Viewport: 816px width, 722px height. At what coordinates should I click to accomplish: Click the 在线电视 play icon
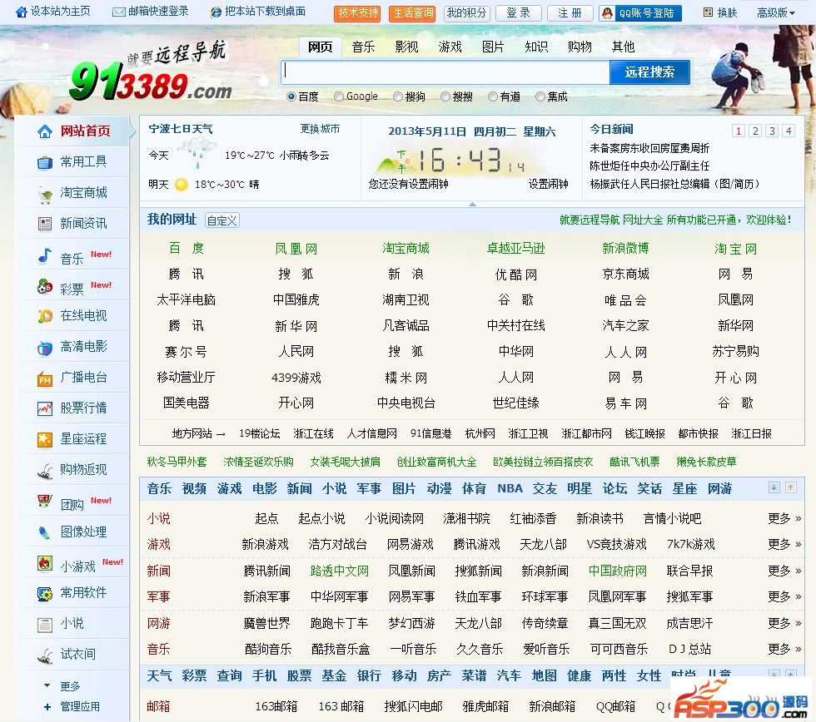pos(45,316)
